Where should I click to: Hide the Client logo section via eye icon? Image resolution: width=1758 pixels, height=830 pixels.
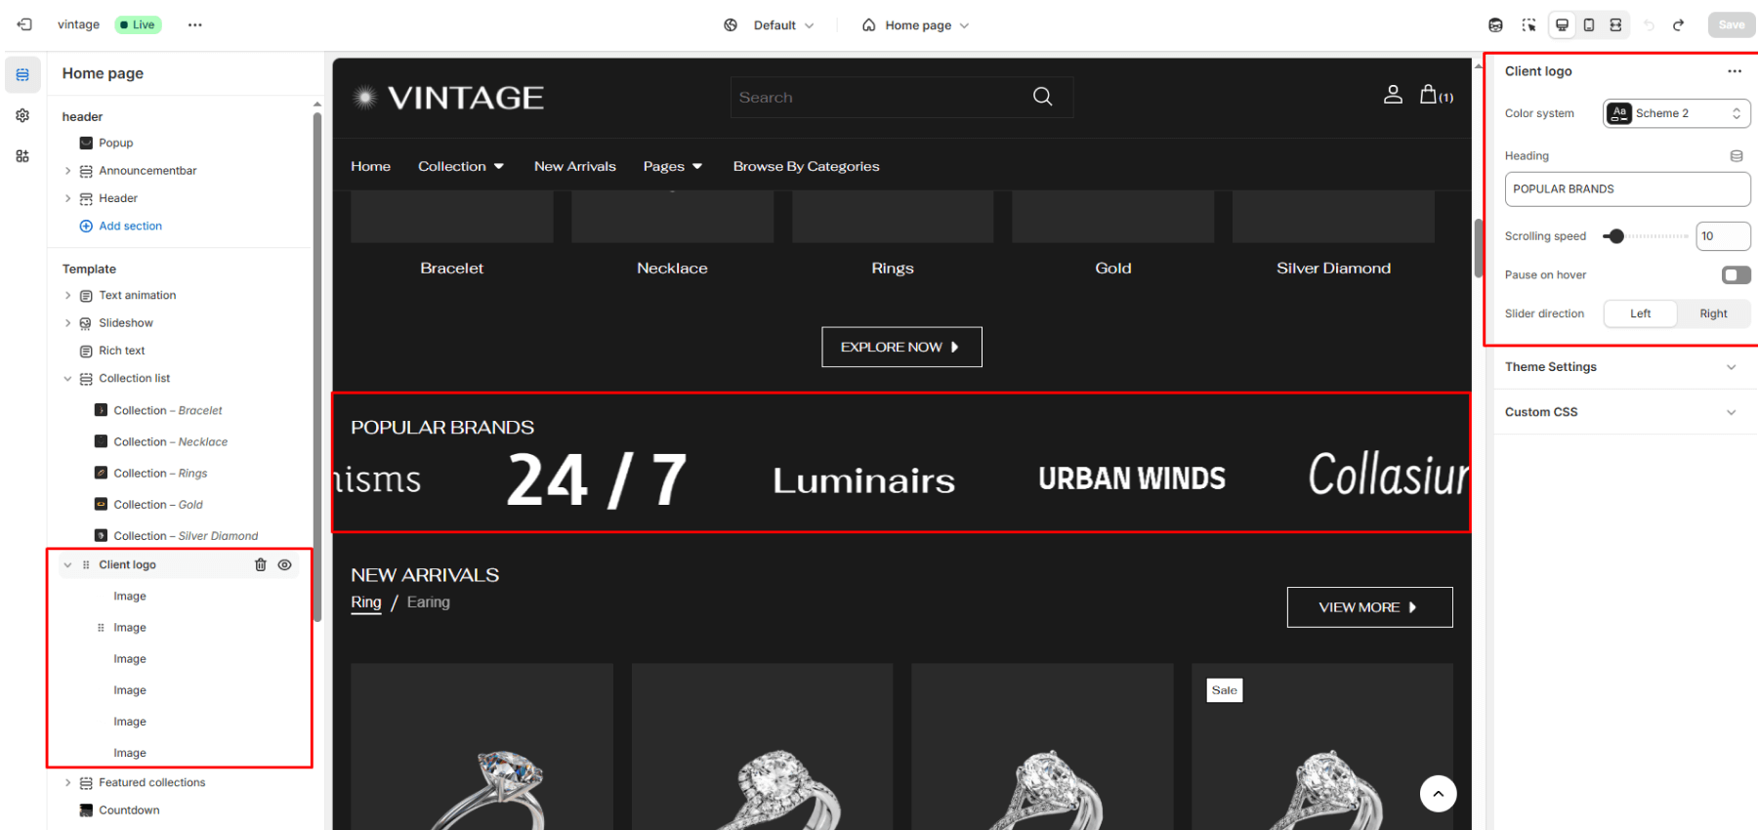285,564
